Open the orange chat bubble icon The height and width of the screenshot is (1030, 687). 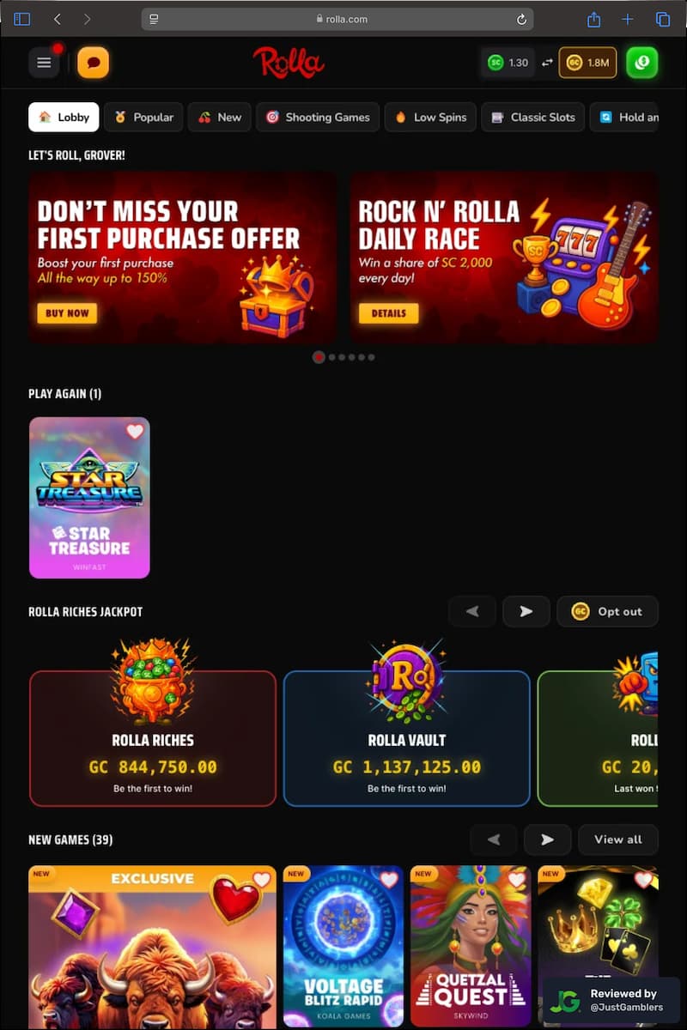pos(93,63)
